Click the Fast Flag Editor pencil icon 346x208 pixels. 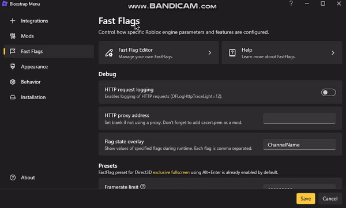click(x=109, y=52)
